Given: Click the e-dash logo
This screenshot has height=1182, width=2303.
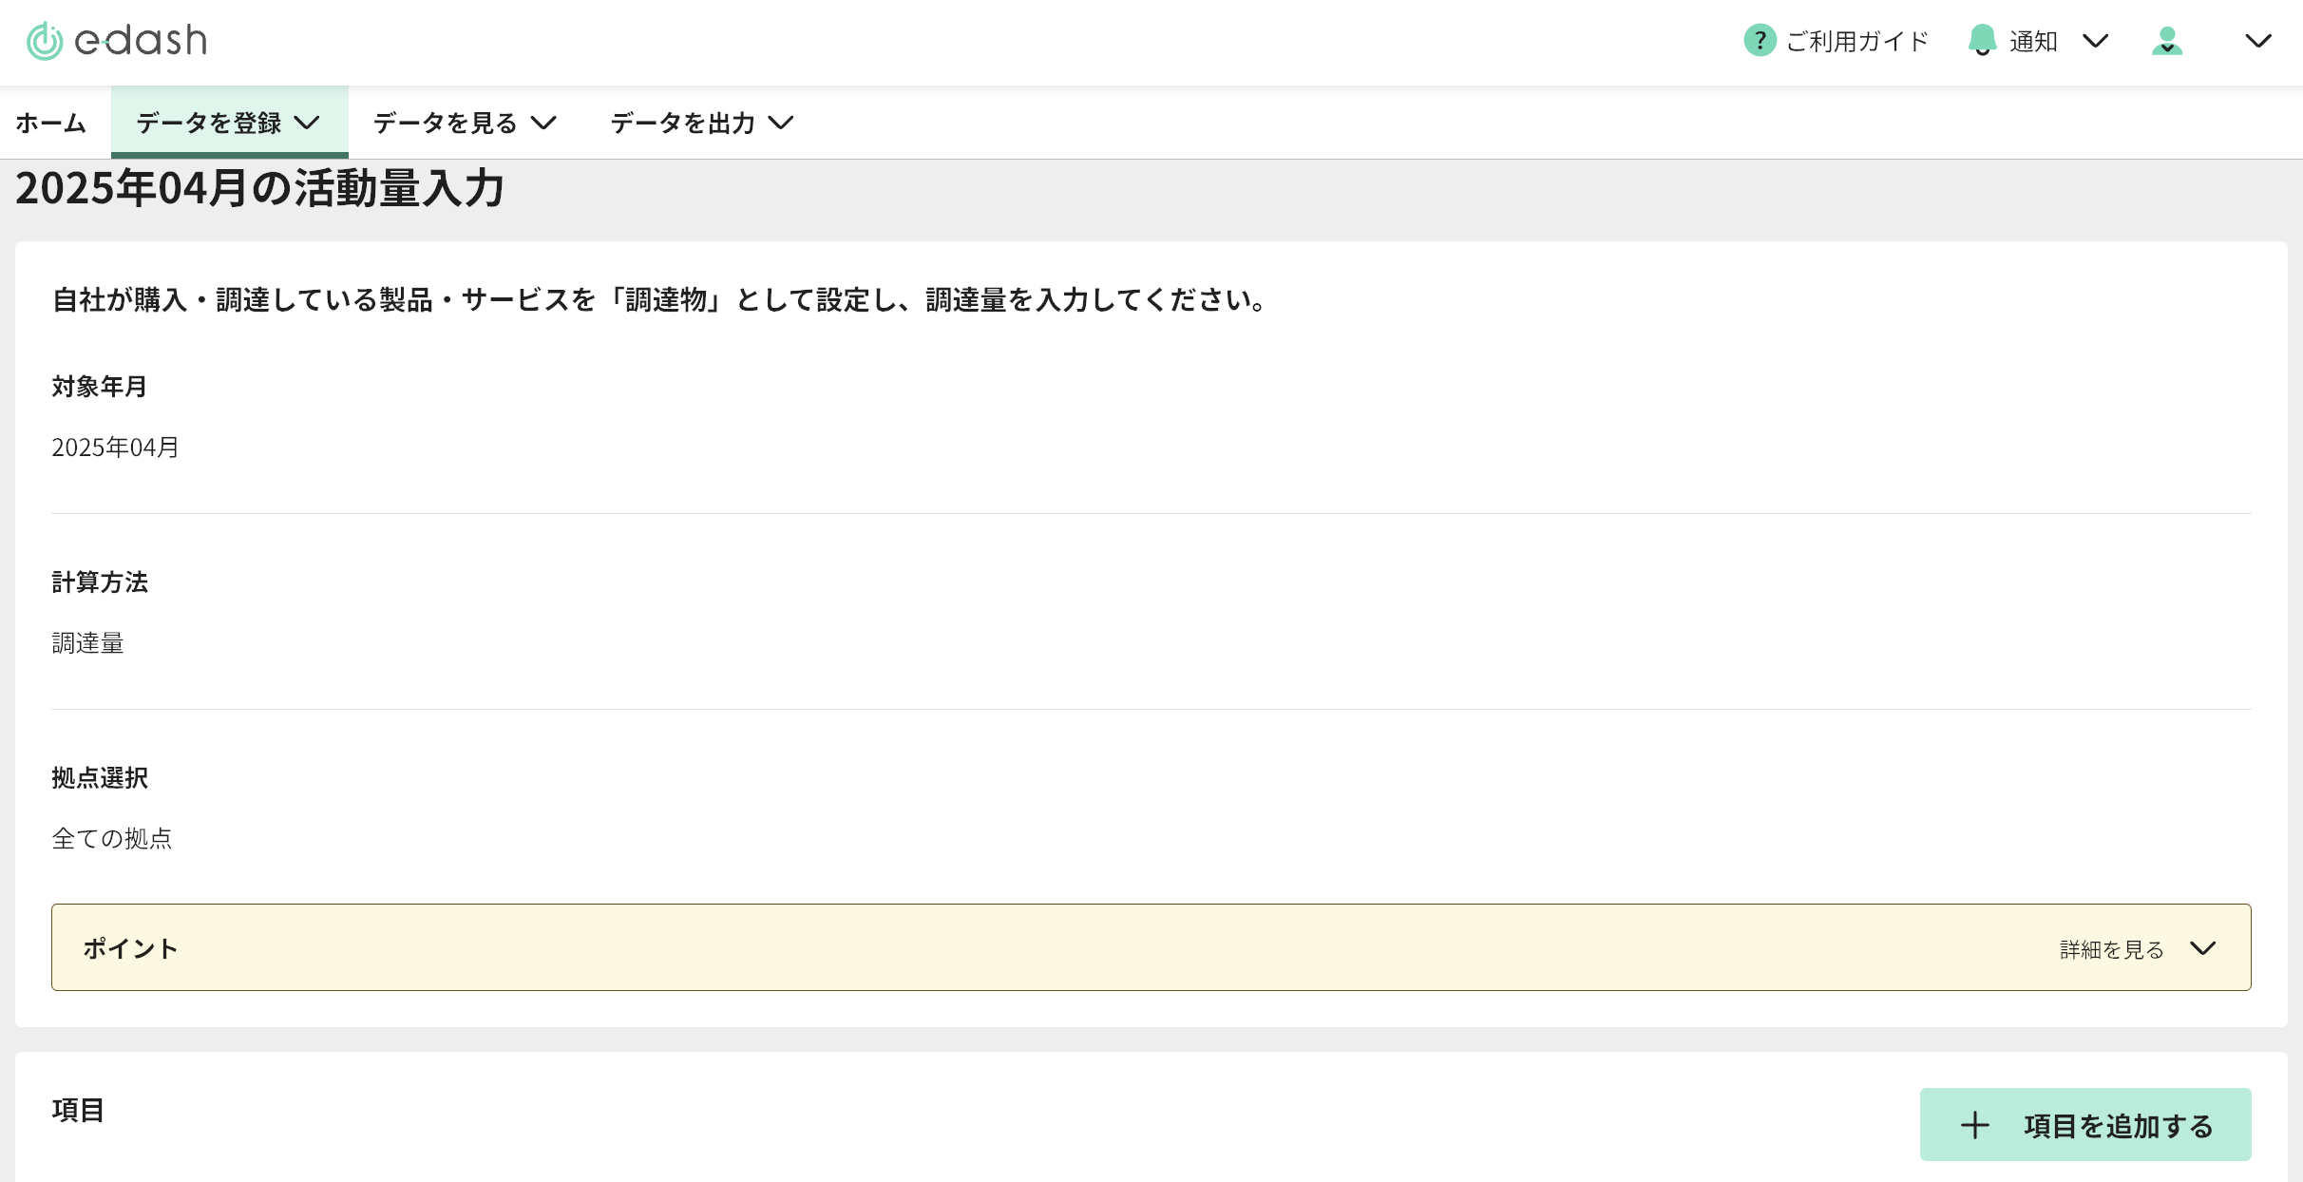Looking at the screenshot, I should tap(116, 41).
